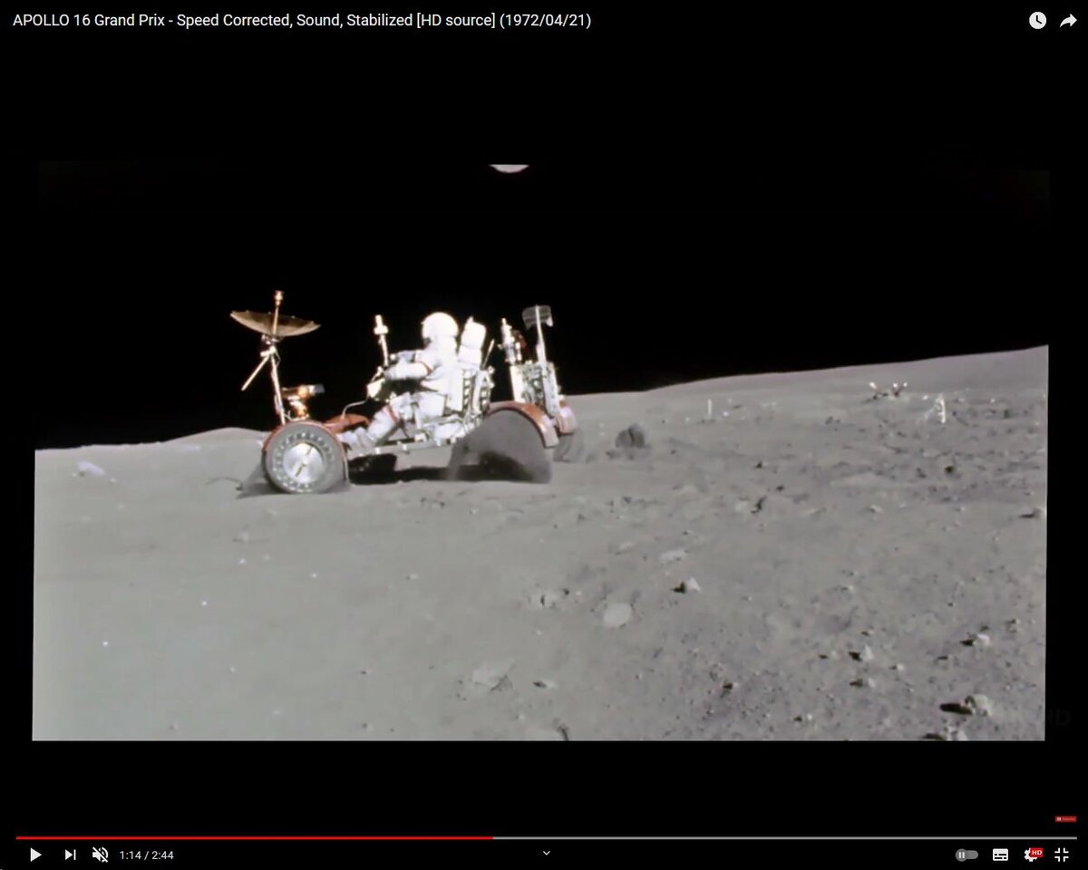Unmute the video sound
Viewport: 1088px width, 870px height.
pos(101,855)
